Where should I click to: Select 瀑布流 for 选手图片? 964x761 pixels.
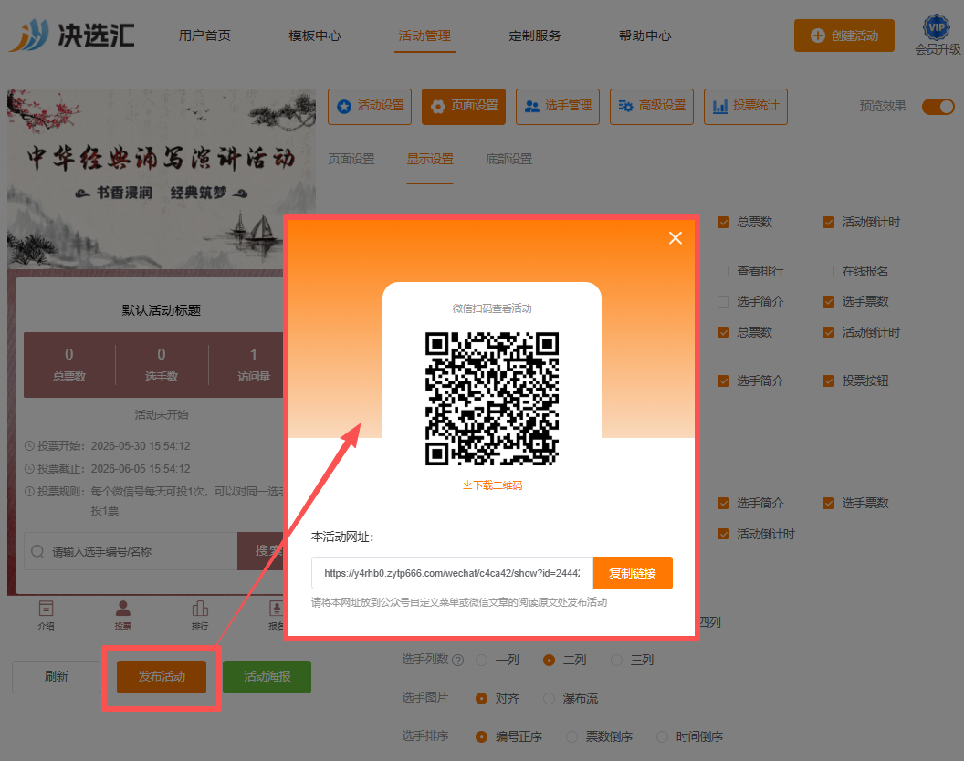(549, 698)
